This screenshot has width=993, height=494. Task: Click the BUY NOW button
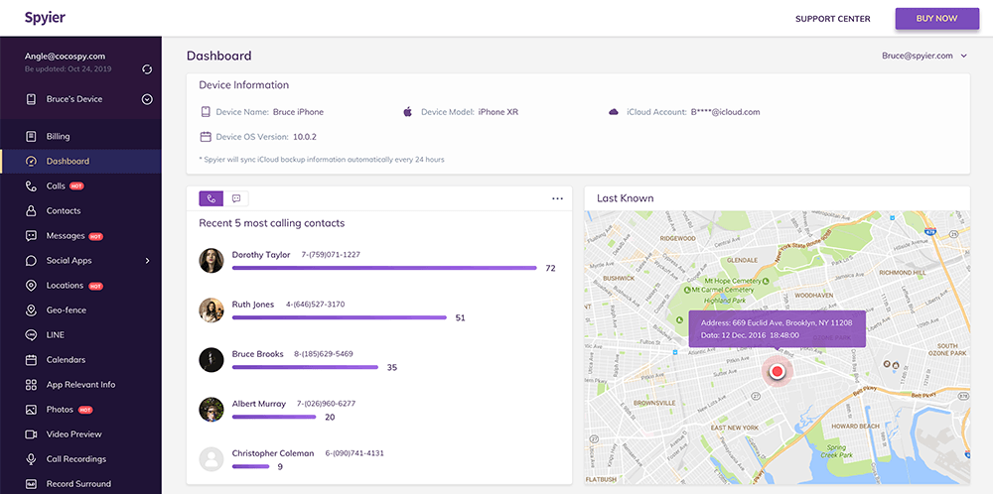coord(936,18)
